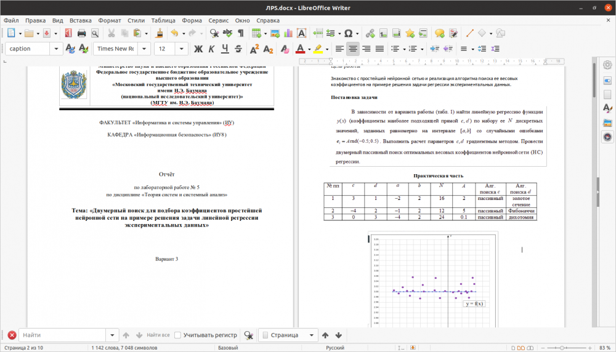Go to the previous page arrow
This screenshot has height=352, width=616.
pos(325,335)
